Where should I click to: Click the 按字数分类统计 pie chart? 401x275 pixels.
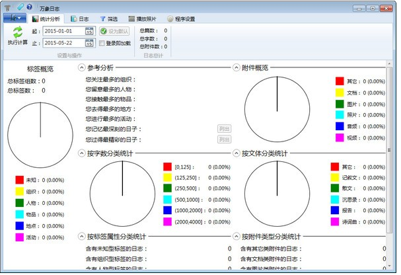(x=122, y=194)
